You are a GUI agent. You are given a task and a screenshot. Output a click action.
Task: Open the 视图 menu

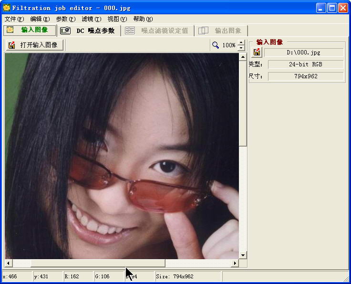[x=117, y=19]
